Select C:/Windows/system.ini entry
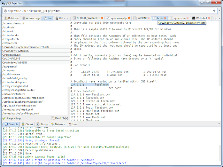The image size is (223, 167). click(x=36, y=51)
